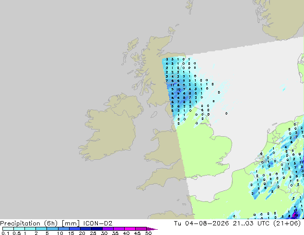304x235 pixels.
Task: Click the 30–35 mm purple legend swatch
Action: coord(108,229)
